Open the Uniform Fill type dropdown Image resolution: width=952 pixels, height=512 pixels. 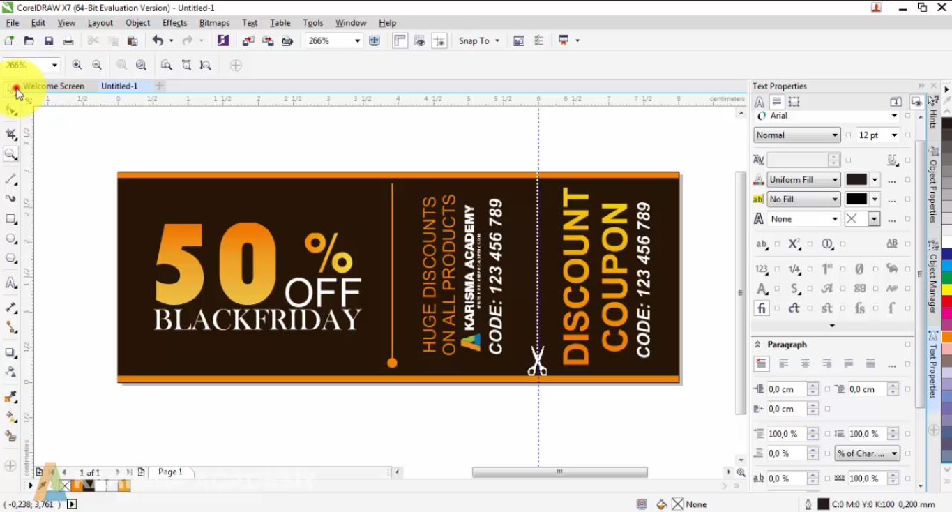[835, 180]
